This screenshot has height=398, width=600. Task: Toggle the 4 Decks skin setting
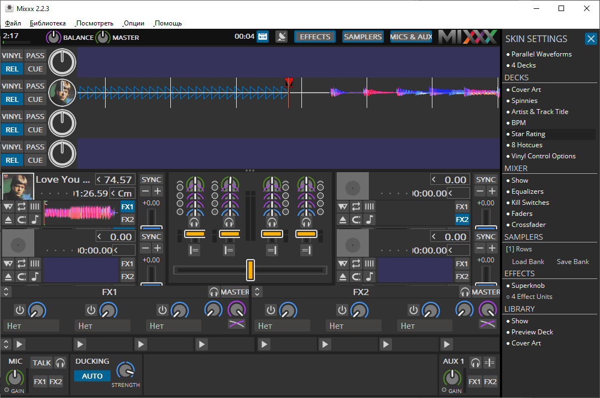click(524, 65)
